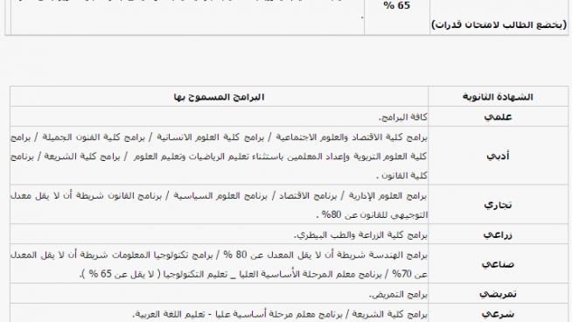Click 'برنامج العلوم السياسية' in the تجاري row
The height and width of the screenshot is (322, 572).
[x=220, y=196]
